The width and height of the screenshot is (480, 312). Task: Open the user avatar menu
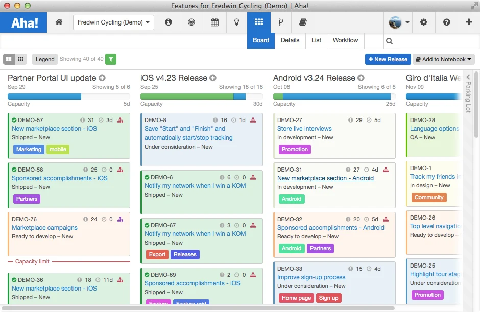(399, 22)
